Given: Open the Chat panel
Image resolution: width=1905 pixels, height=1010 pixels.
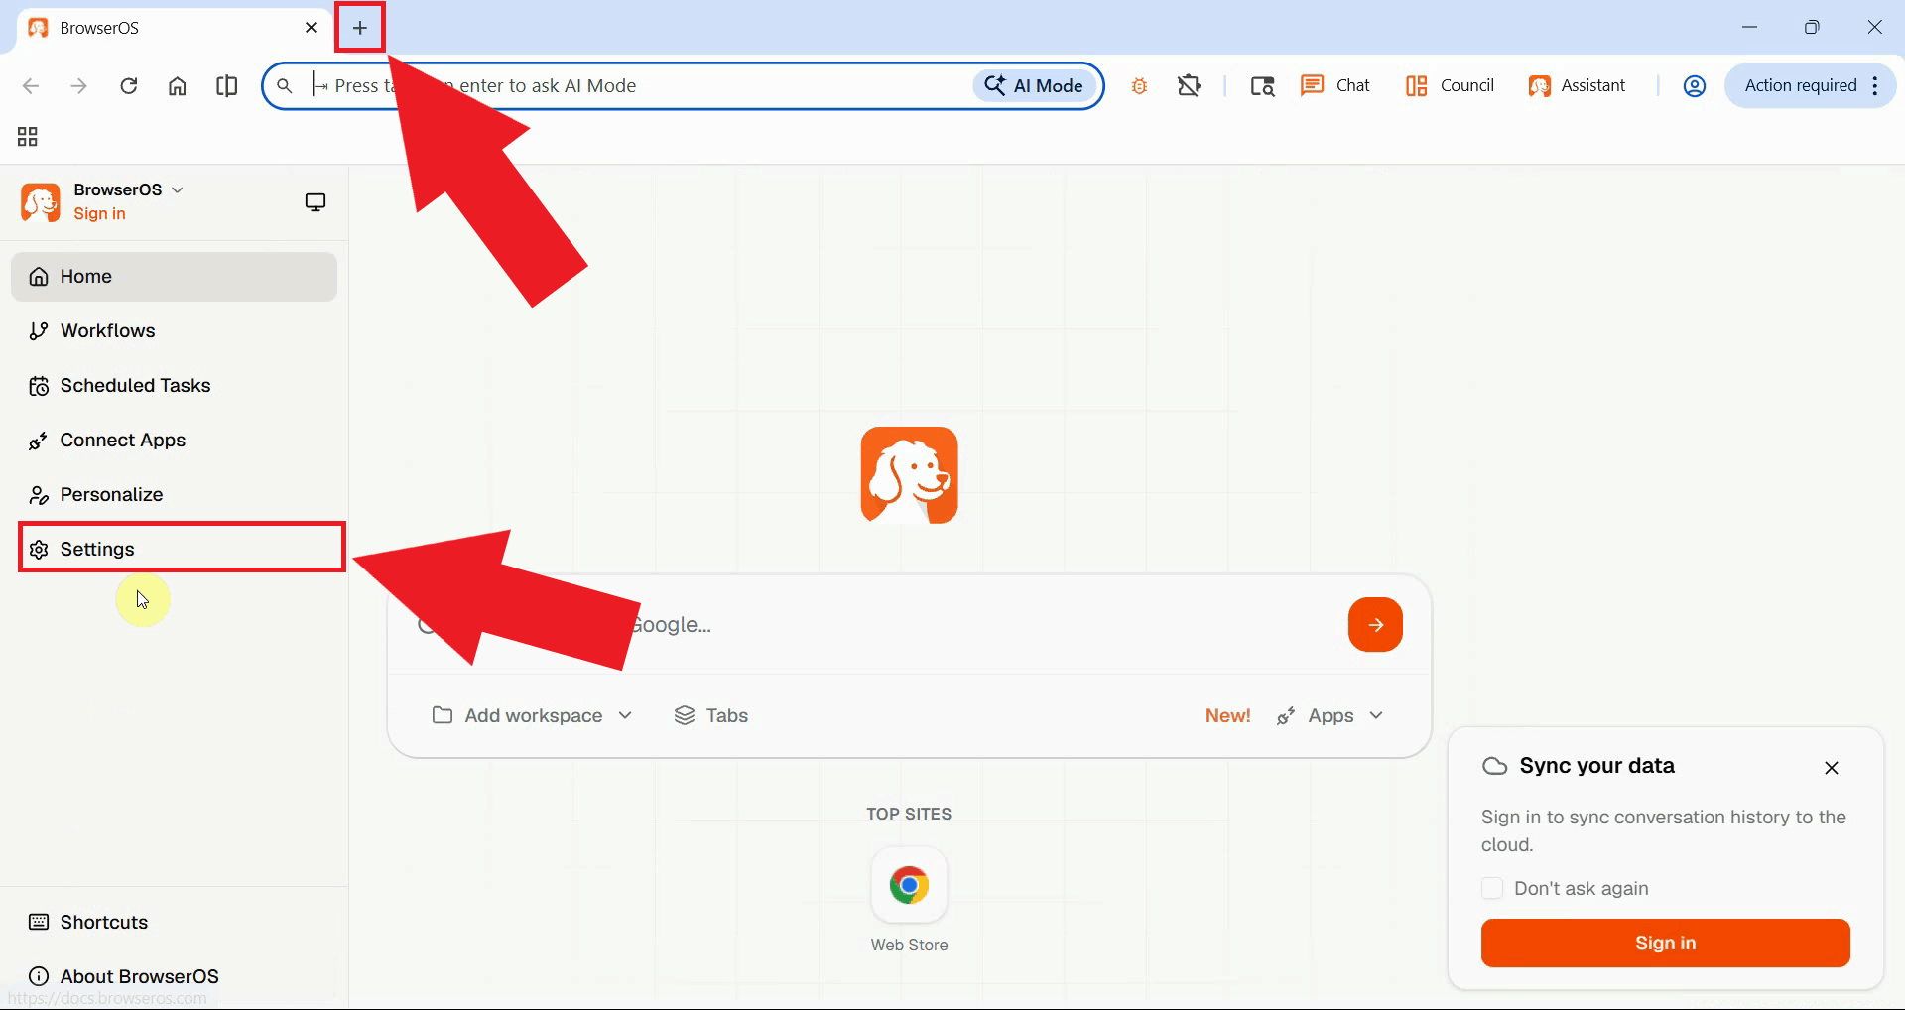Looking at the screenshot, I should point(1335,85).
